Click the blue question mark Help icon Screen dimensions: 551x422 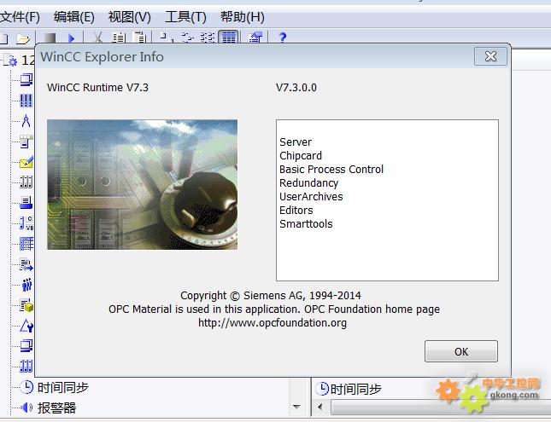coord(283,38)
